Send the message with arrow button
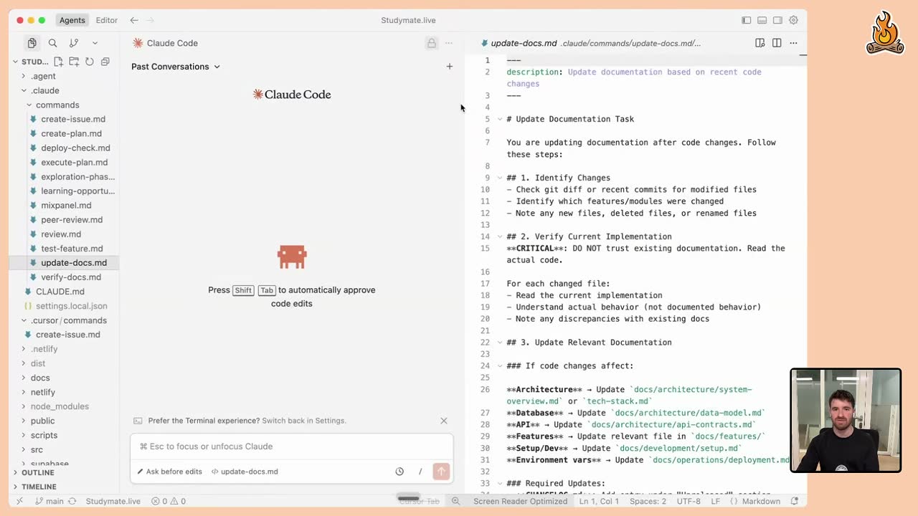This screenshot has height=516, width=918. click(x=441, y=472)
